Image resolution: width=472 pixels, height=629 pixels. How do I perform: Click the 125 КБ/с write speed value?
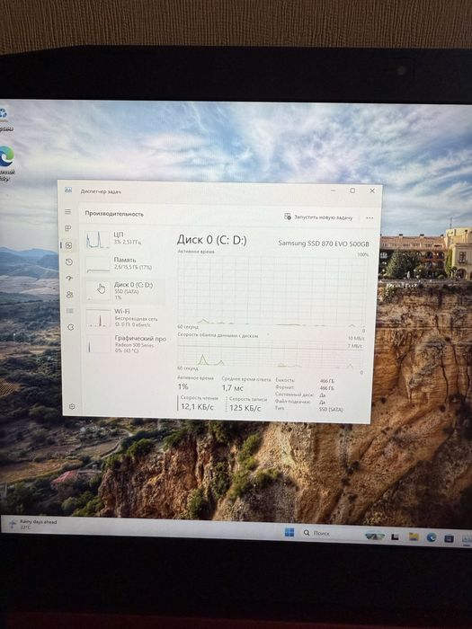pyautogui.click(x=245, y=408)
